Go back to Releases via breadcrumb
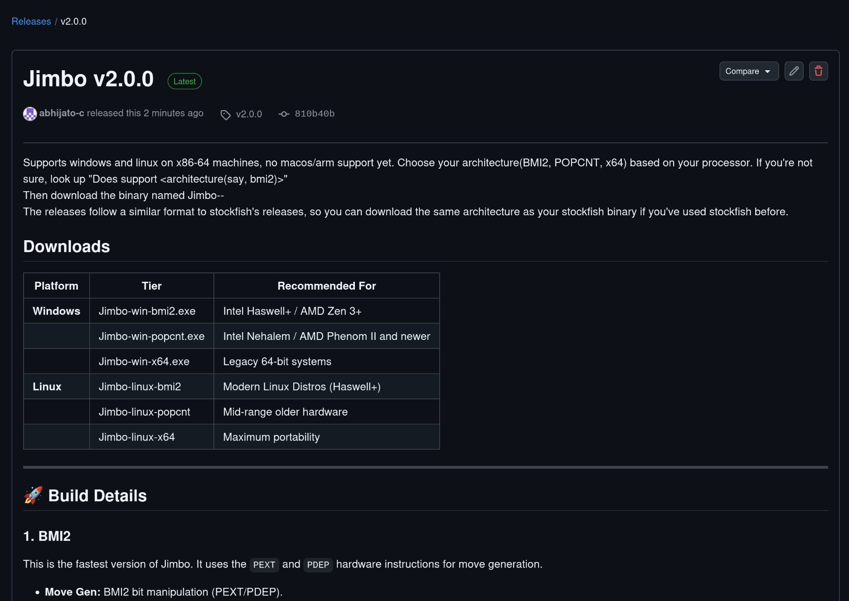This screenshot has height=601, width=849. [31, 21]
